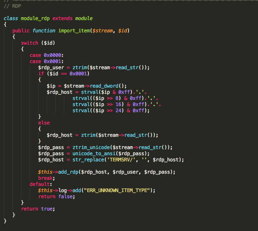Click the 'return true;' statement

pos(38,209)
